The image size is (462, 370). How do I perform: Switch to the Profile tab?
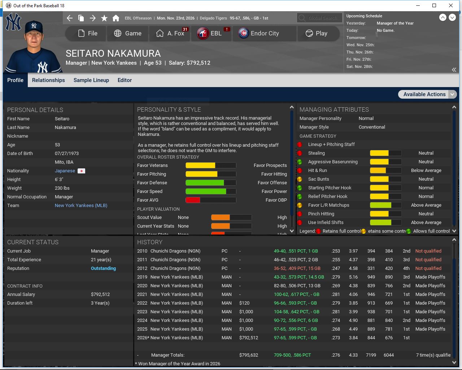(15, 80)
